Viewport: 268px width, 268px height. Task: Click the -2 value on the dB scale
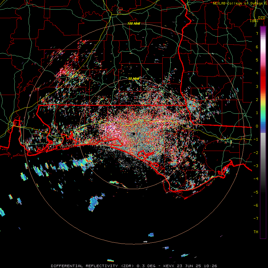click(x=256, y=152)
